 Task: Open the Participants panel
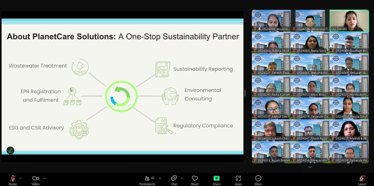pyautogui.click(x=147, y=180)
